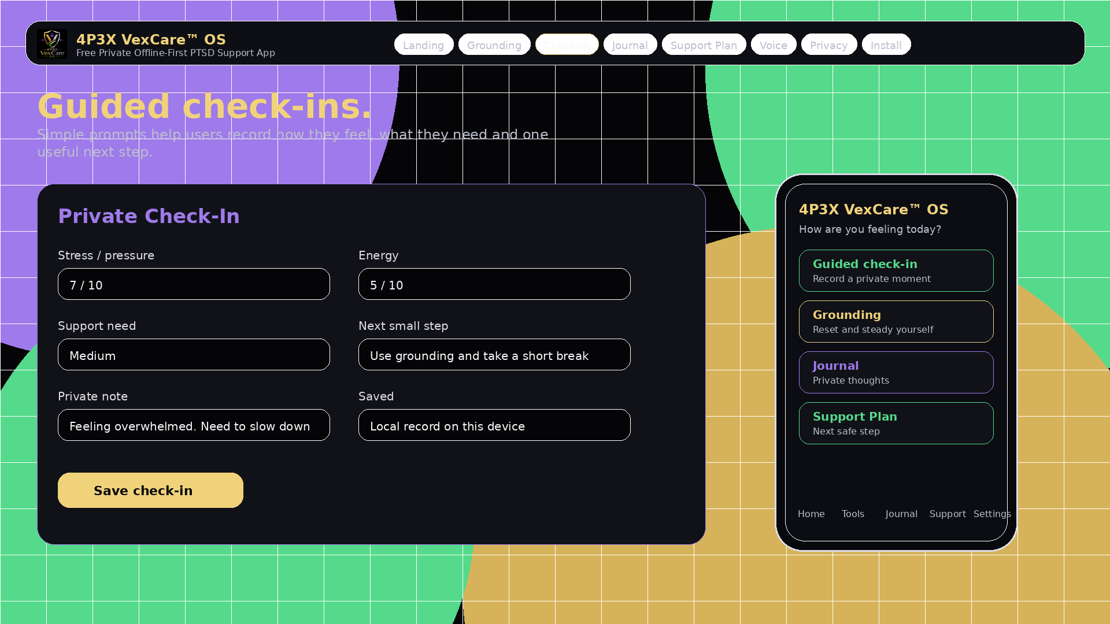Click the How are you feeling today? text
This screenshot has width=1110, height=624.
870,229
